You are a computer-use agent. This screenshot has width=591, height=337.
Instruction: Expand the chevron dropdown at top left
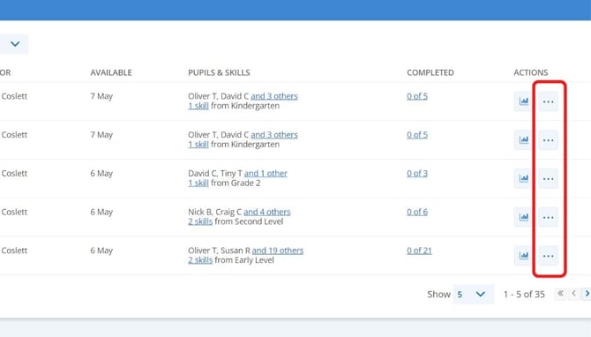[14, 44]
